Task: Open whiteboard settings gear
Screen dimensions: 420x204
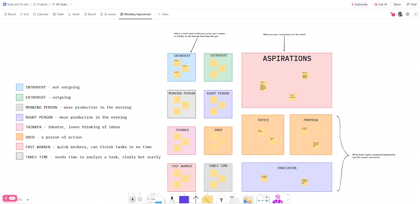Action: [x=407, y=14]
